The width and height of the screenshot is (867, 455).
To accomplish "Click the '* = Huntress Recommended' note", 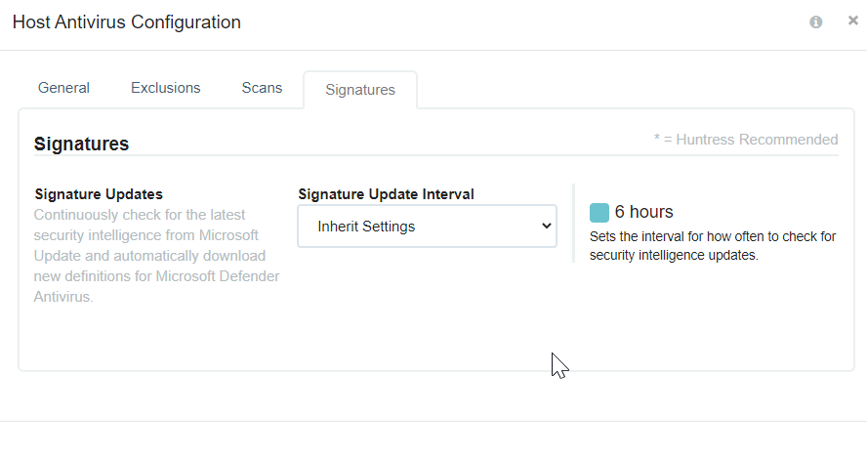I will tap(746, 140).
